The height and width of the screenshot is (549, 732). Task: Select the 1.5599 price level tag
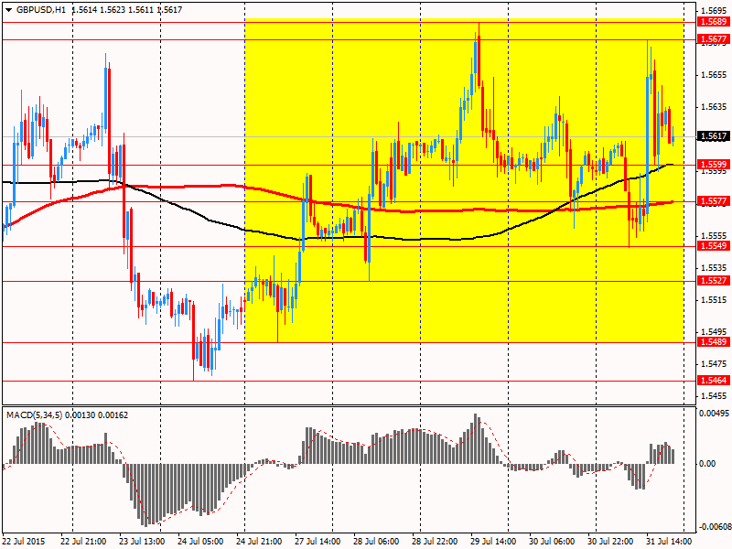tap(713, 165)
